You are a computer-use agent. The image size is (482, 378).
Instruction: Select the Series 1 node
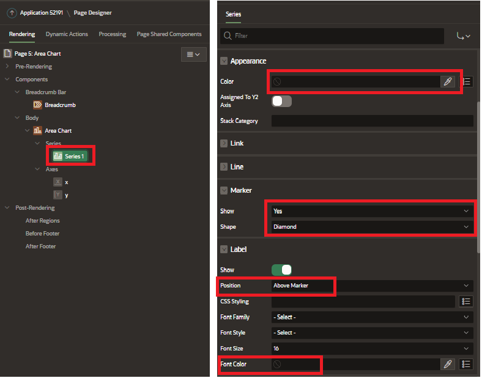coord(70,156)
